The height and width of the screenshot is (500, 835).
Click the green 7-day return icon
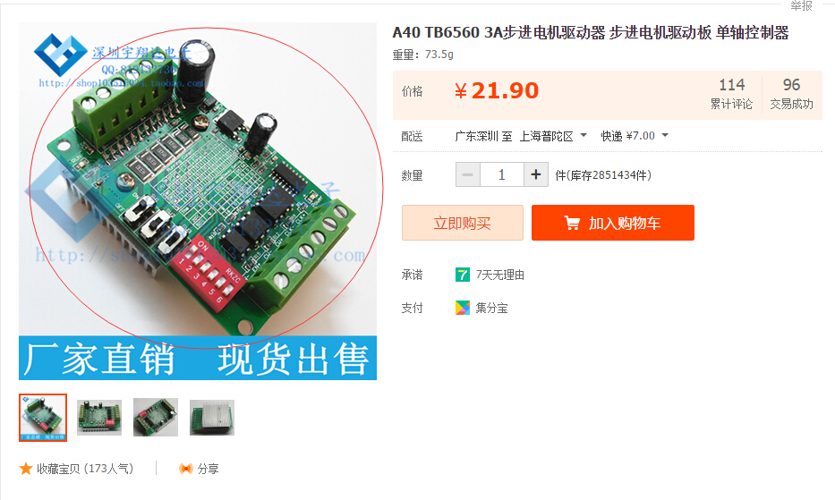(x=462, y=275)
